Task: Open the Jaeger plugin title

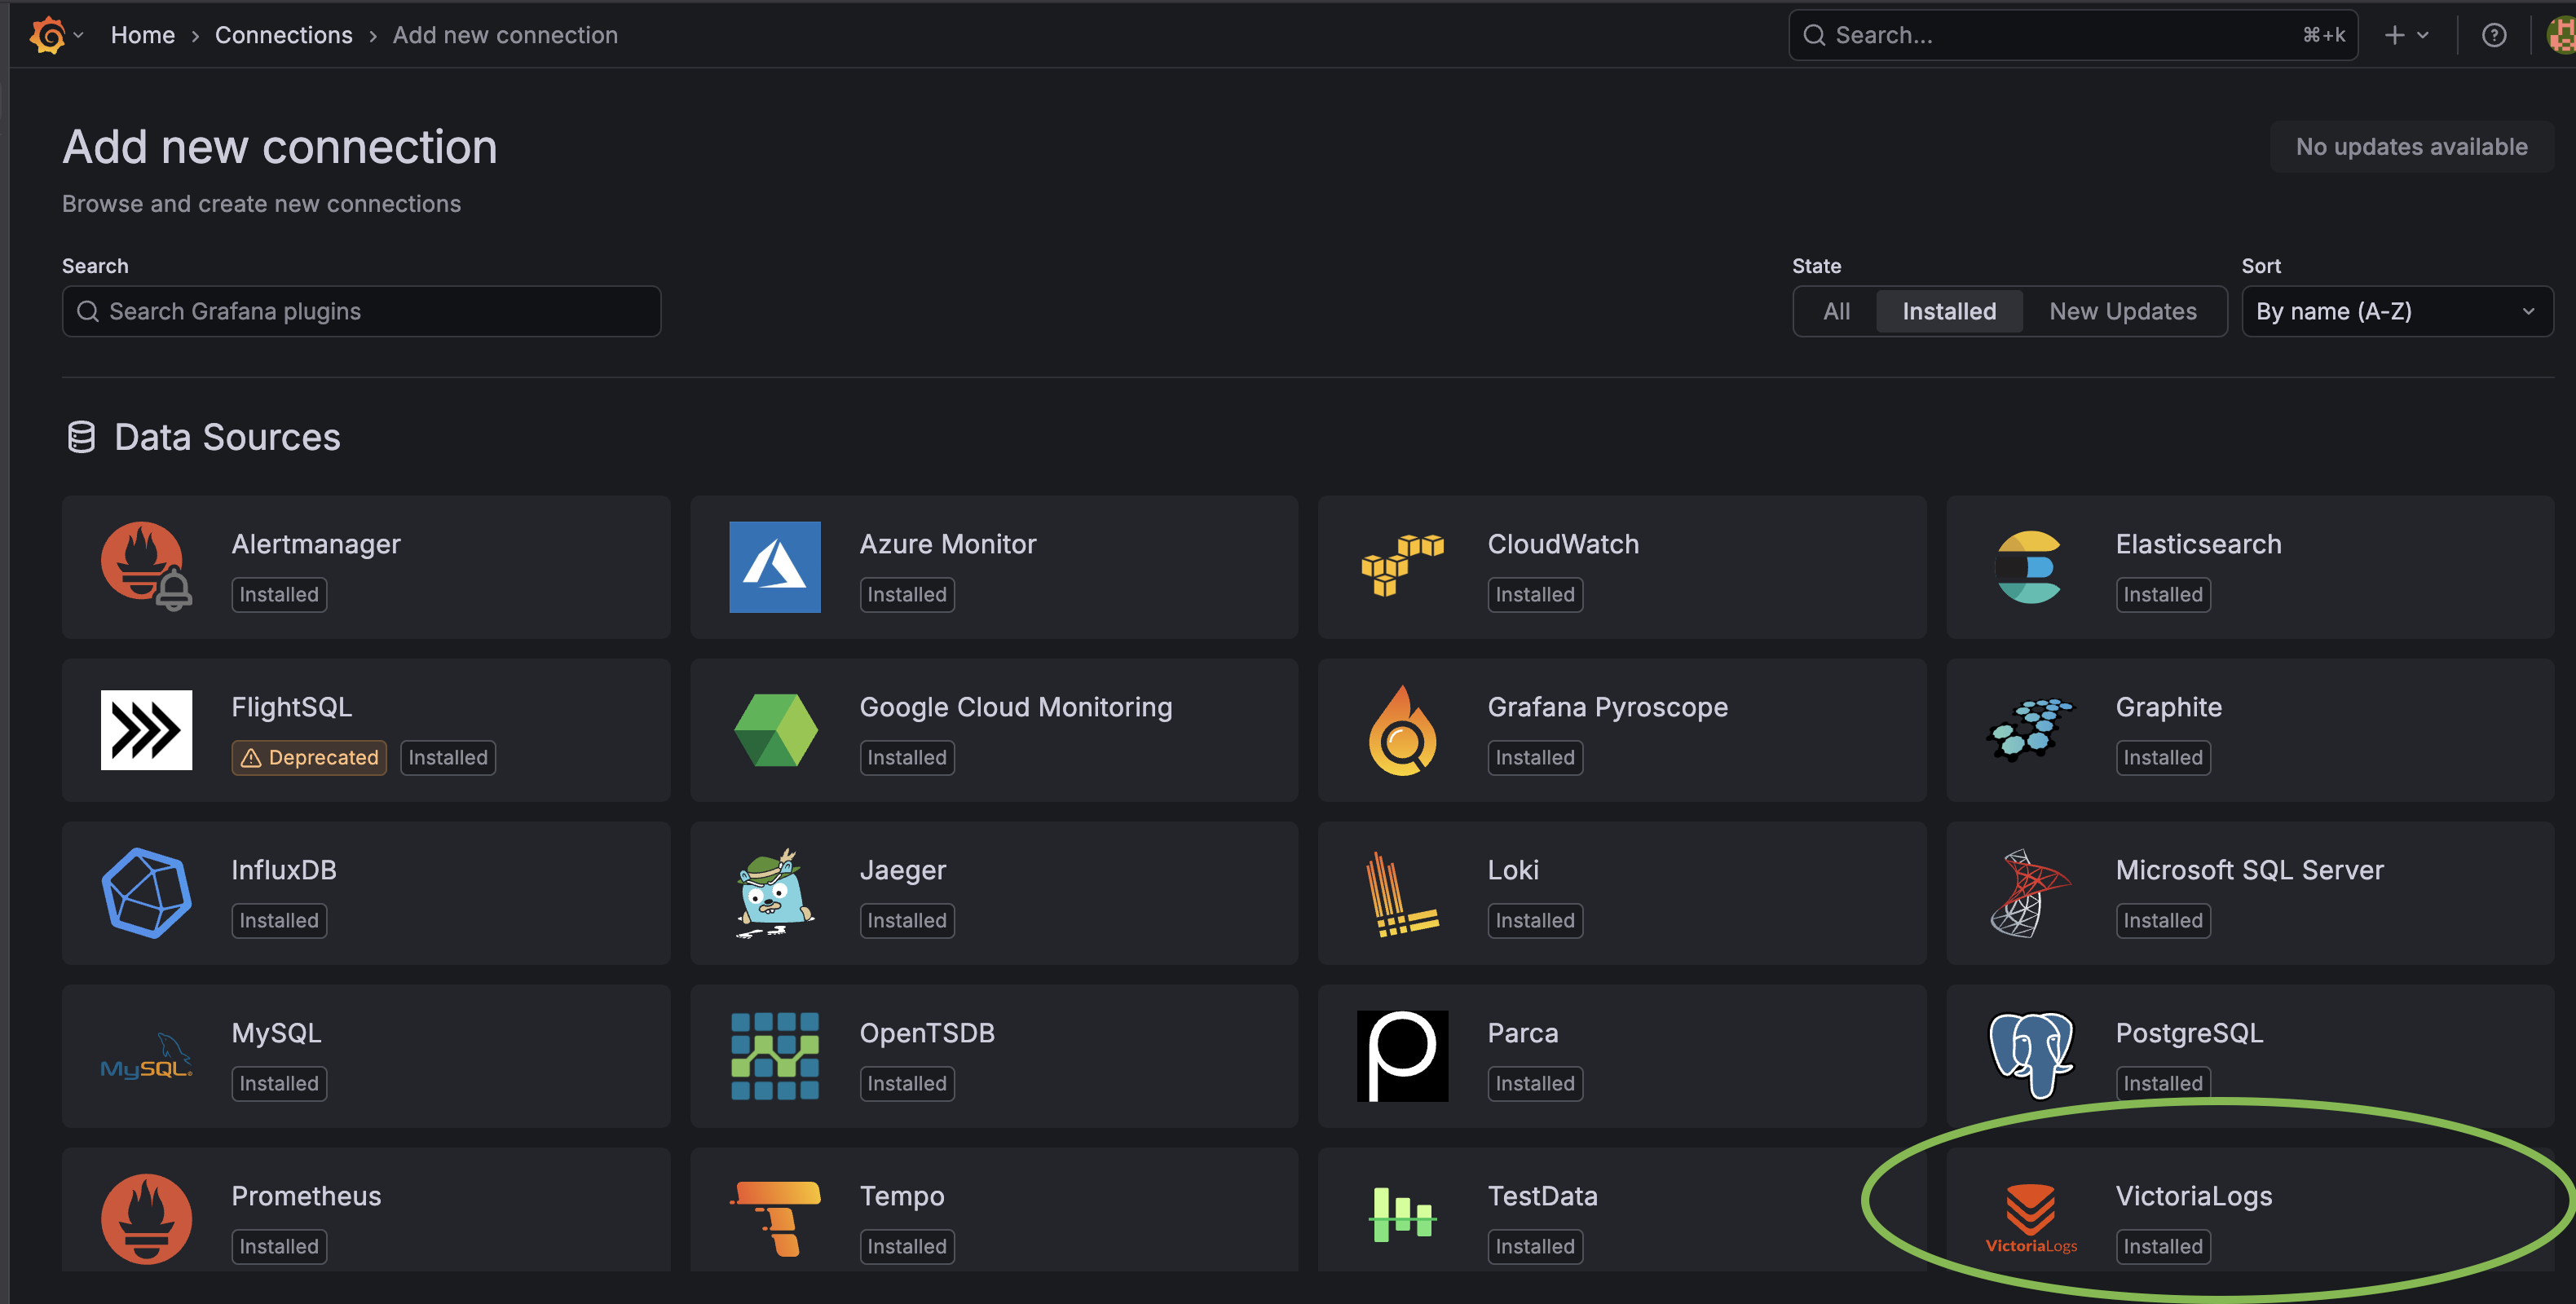Action: pos(902,870)
